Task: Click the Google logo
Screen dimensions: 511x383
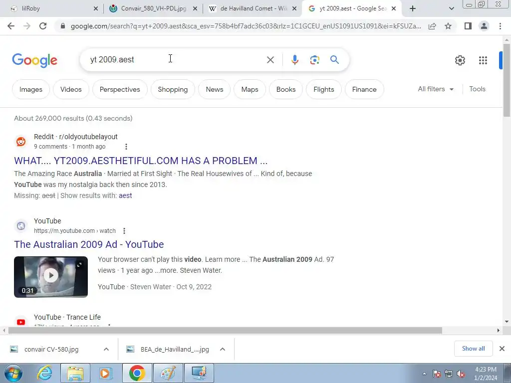Action: point(35,60)
